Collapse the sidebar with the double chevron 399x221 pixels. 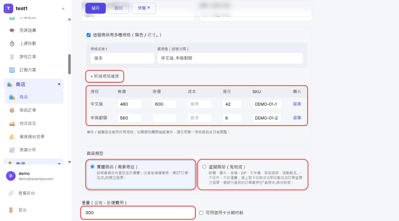click(x=63, y=8)
